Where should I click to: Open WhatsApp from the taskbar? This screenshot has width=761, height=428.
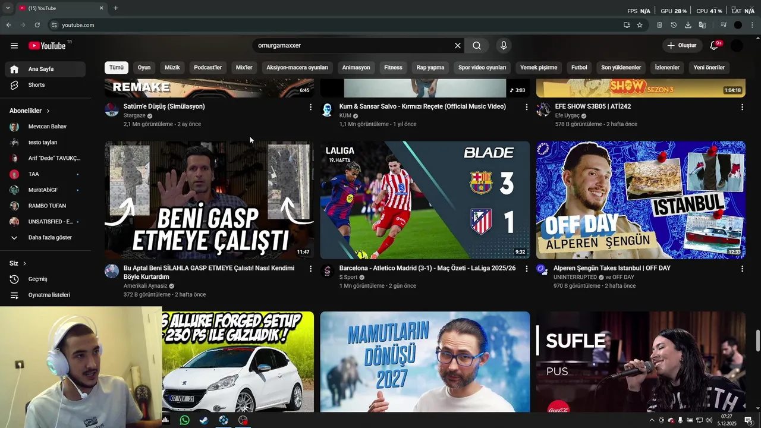185,420
